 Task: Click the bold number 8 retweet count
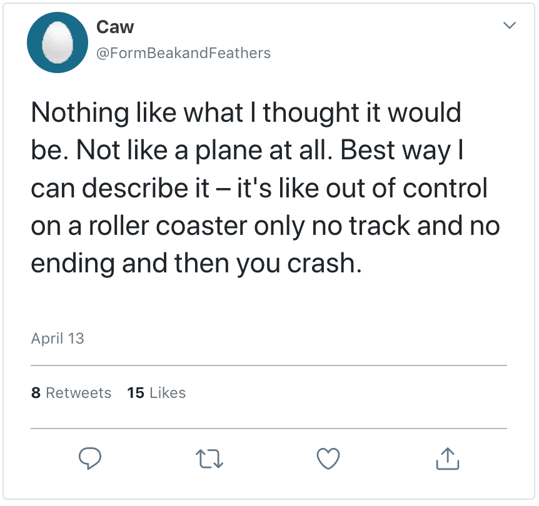36,393
